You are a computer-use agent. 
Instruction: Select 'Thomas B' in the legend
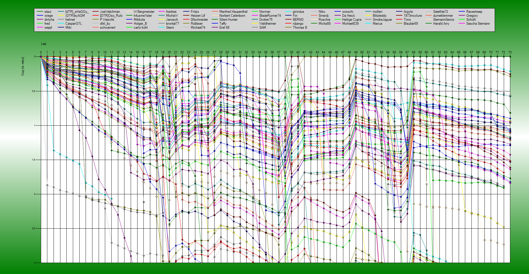[x=296, y=28]
